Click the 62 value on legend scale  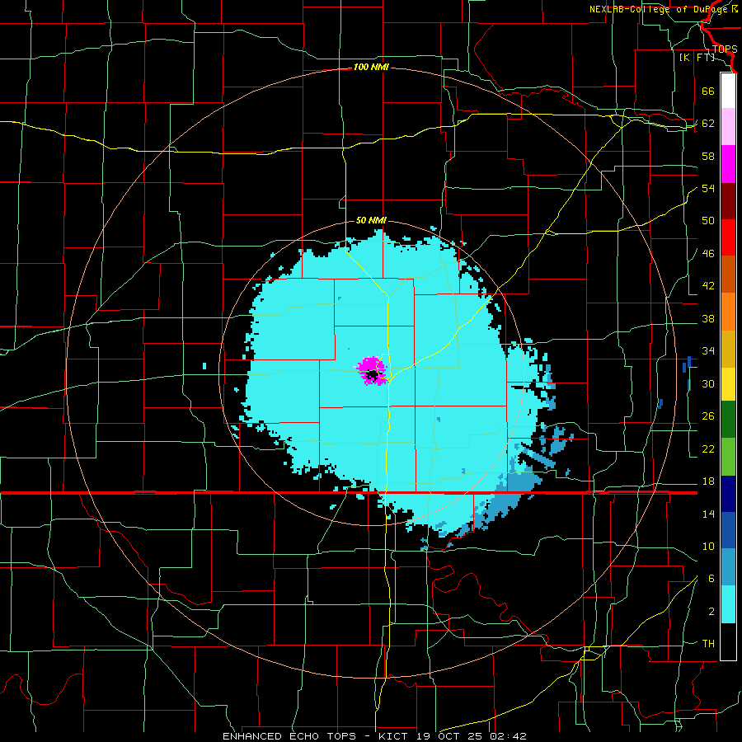point(708,124)
